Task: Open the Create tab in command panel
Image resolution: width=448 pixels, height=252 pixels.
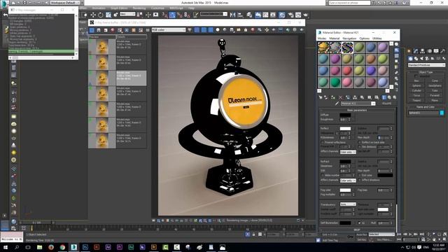Action: pyautogui.click(x=409, y=51)
